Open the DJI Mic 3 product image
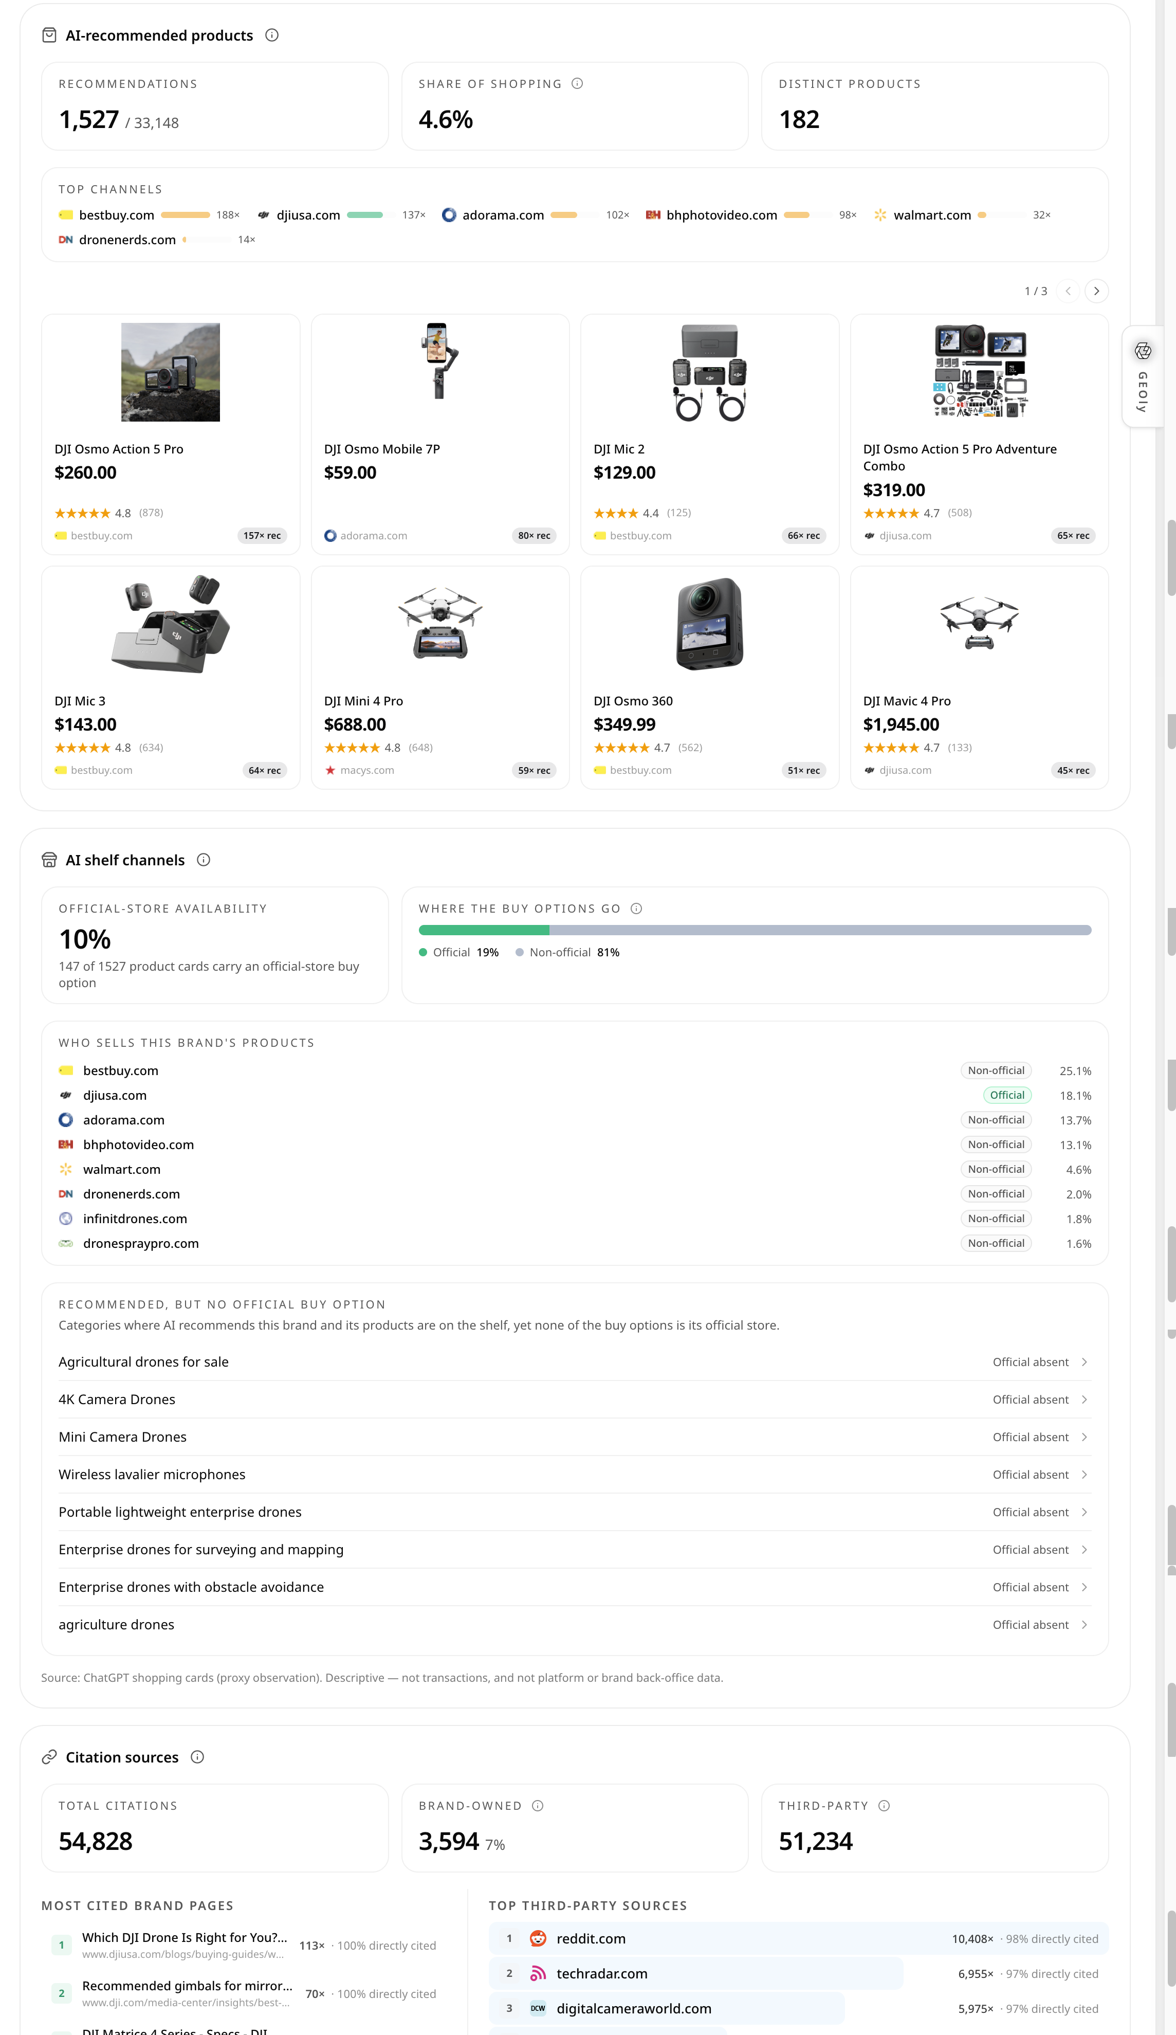 170,624
